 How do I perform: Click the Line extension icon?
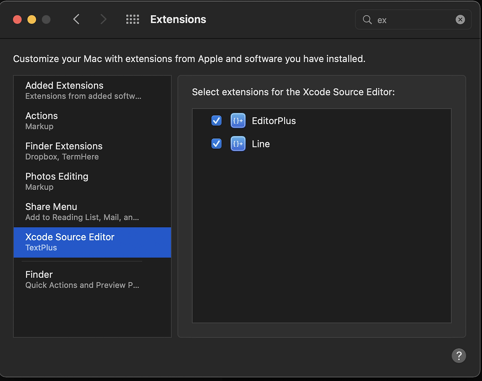click(x=238, y=144)
